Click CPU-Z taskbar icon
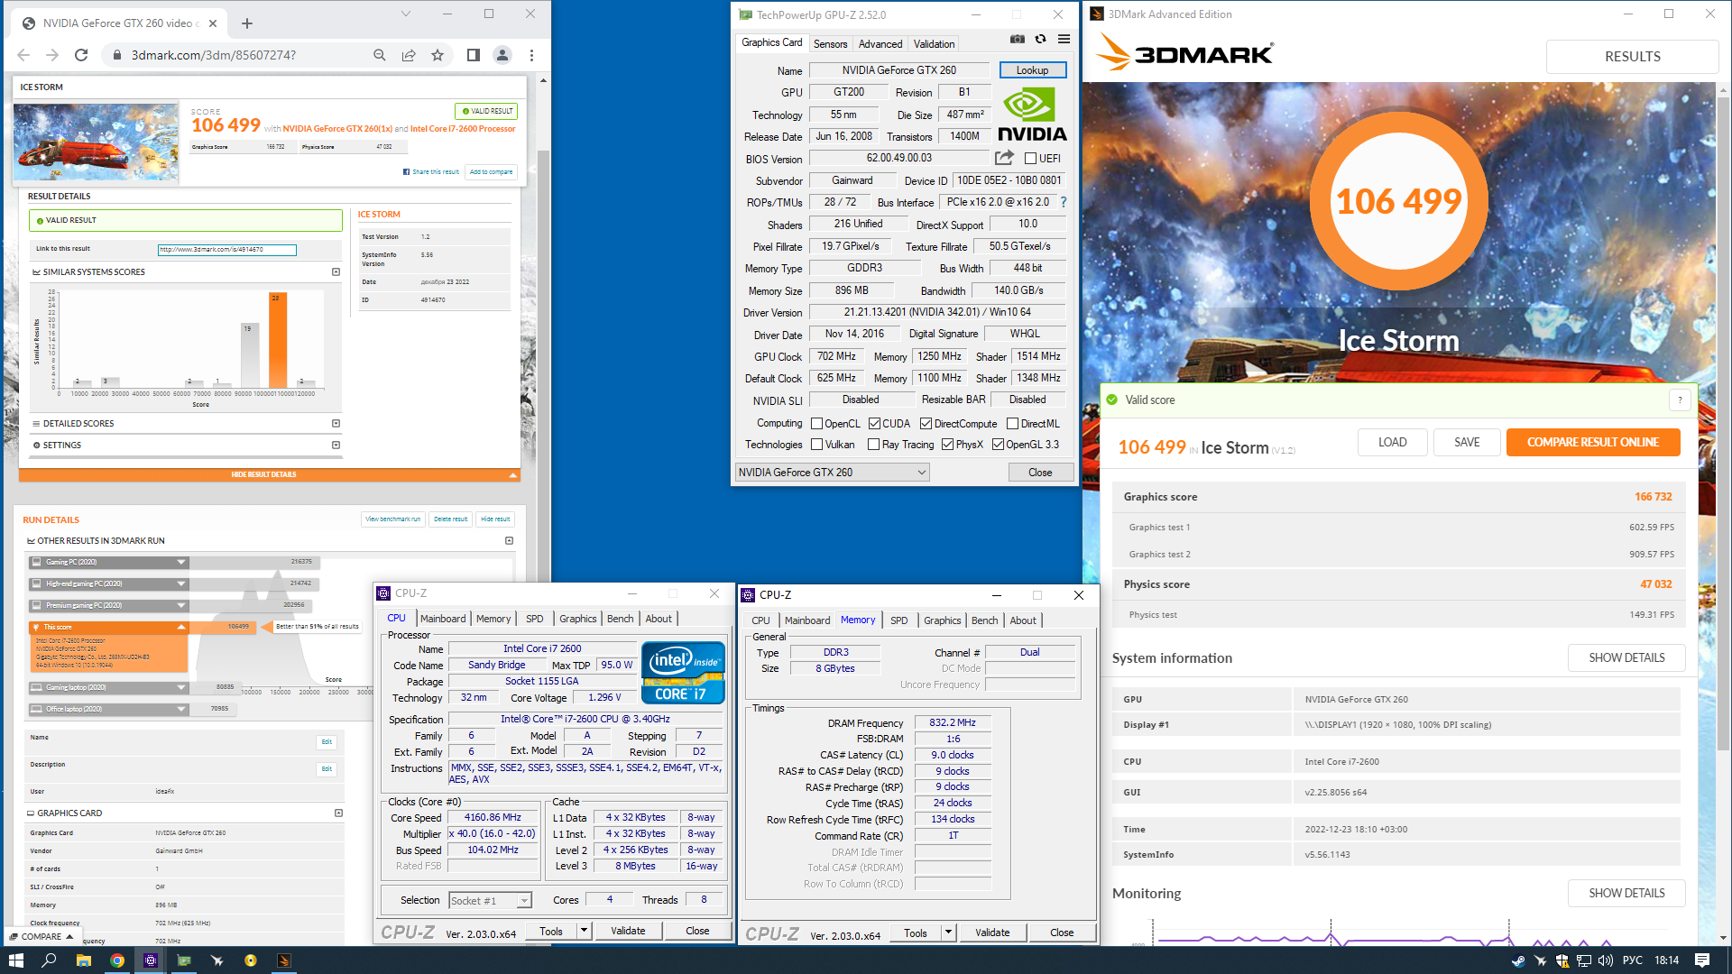1732x974 pixels. click(150, 960)
